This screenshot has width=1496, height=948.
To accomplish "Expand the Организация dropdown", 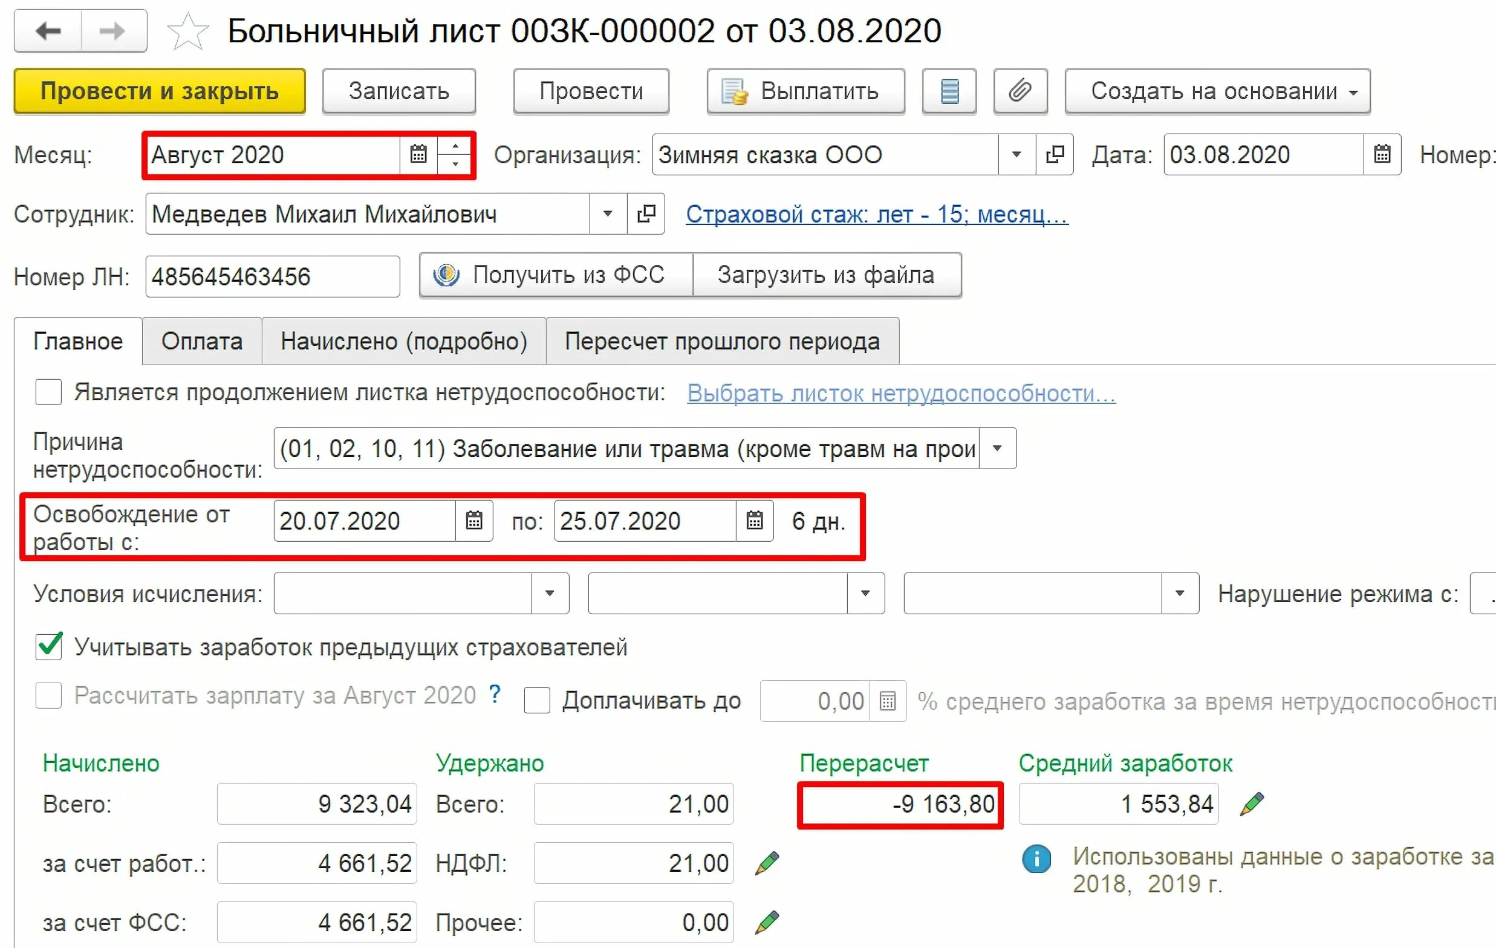I will 1016,154.
